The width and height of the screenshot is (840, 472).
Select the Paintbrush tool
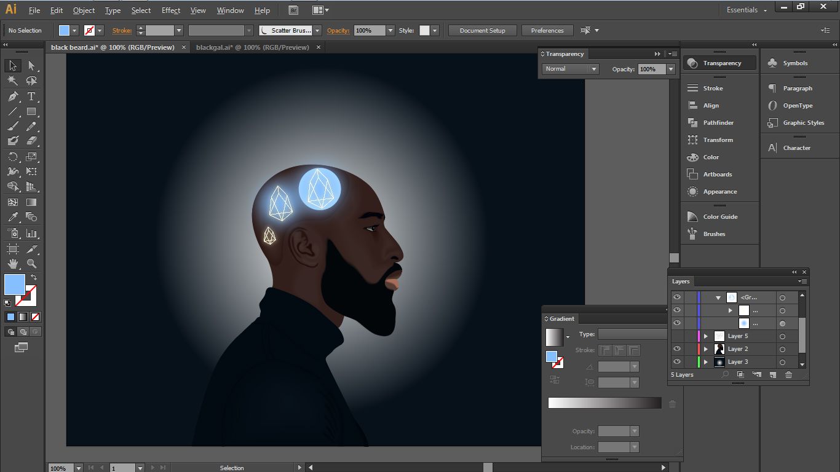(13, 126)
